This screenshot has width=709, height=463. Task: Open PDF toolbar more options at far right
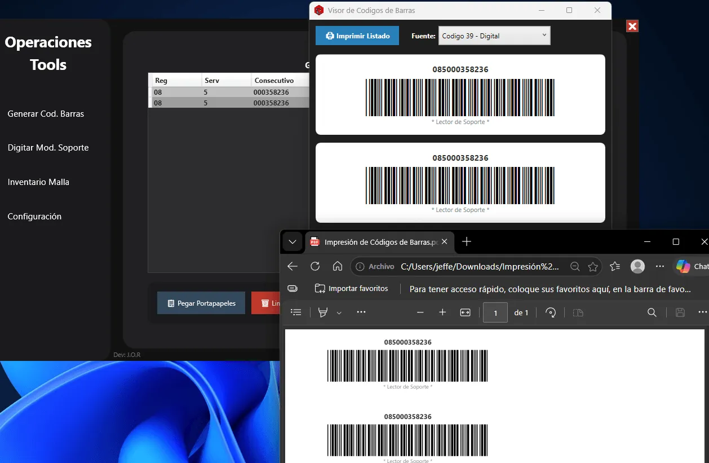coord(702,312)
